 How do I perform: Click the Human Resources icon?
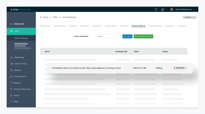pyautogui.click(x=11, y=89)
